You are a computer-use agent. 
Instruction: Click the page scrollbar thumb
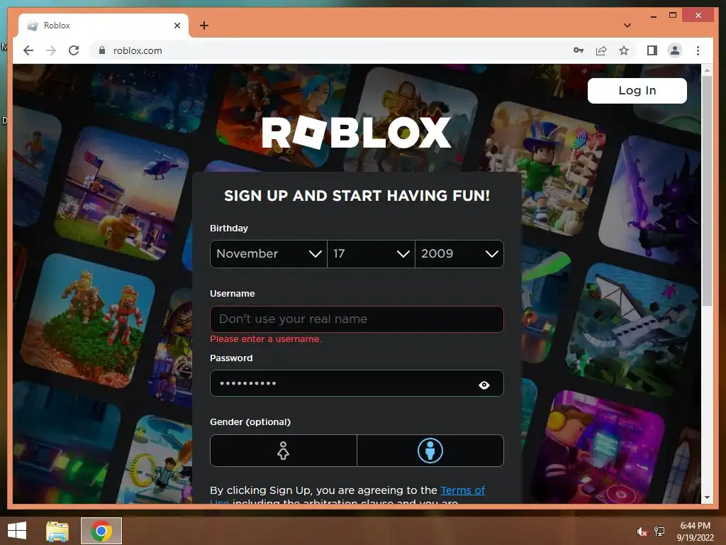[x=707, y=190]
